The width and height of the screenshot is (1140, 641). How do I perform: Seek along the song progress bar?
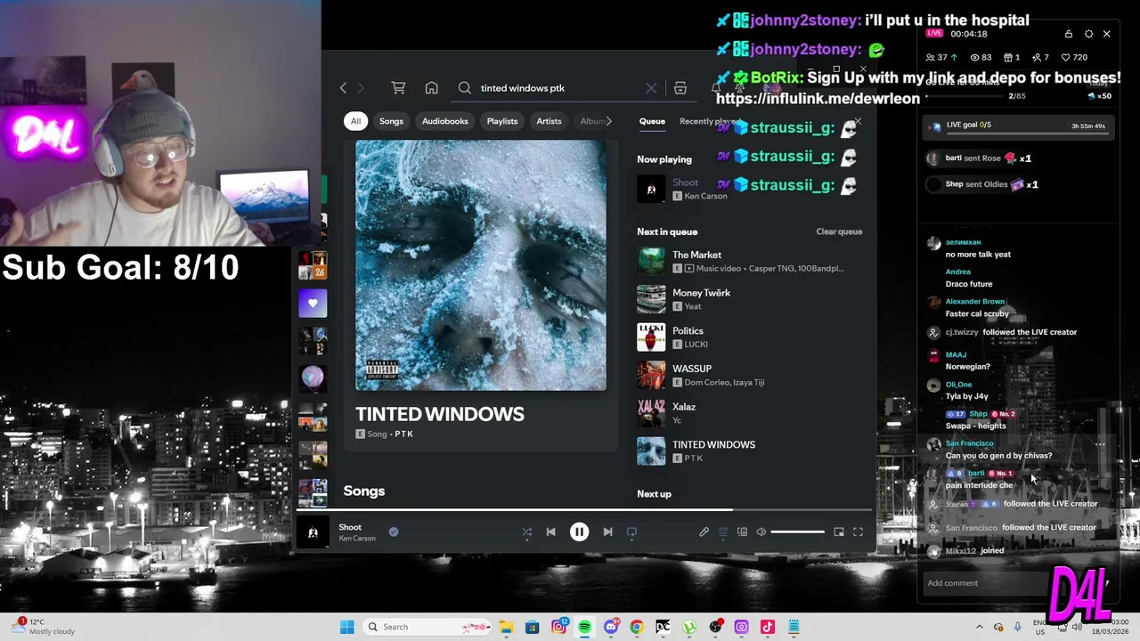[584, 510]
